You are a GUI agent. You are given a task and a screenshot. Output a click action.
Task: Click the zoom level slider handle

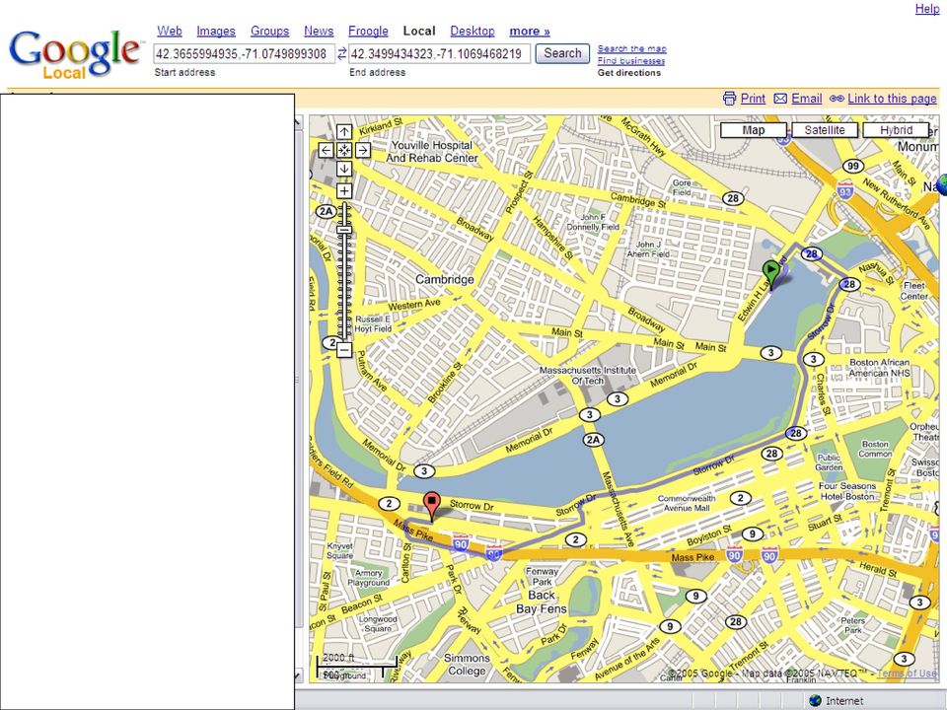[x=343, y=230]
